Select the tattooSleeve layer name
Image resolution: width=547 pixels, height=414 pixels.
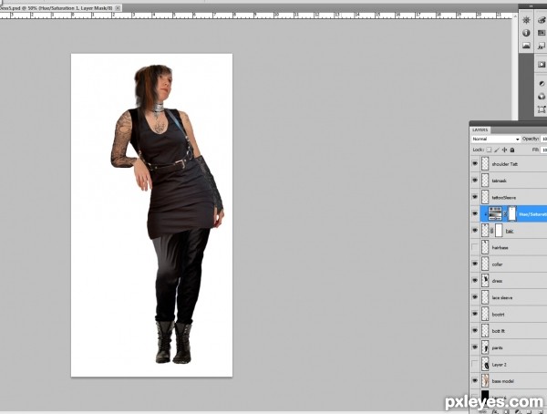tap(504, 198)
